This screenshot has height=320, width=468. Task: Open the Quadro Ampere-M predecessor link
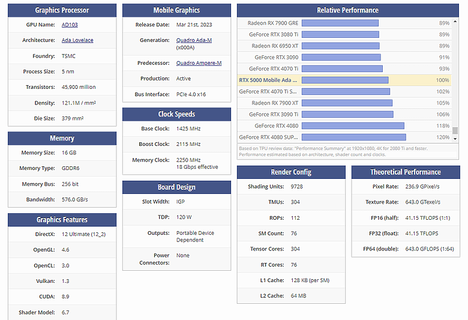(199, 63)
